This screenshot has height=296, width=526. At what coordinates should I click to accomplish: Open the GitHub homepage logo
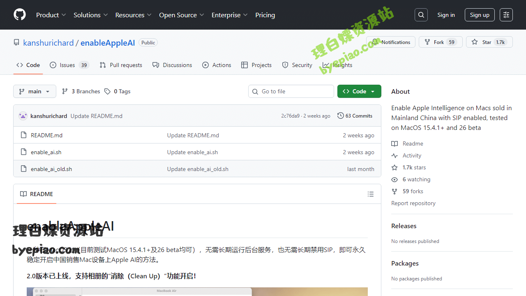tap(20, 15)
